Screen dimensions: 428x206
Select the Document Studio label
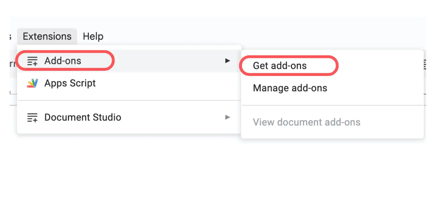click(x=83, y=117)
